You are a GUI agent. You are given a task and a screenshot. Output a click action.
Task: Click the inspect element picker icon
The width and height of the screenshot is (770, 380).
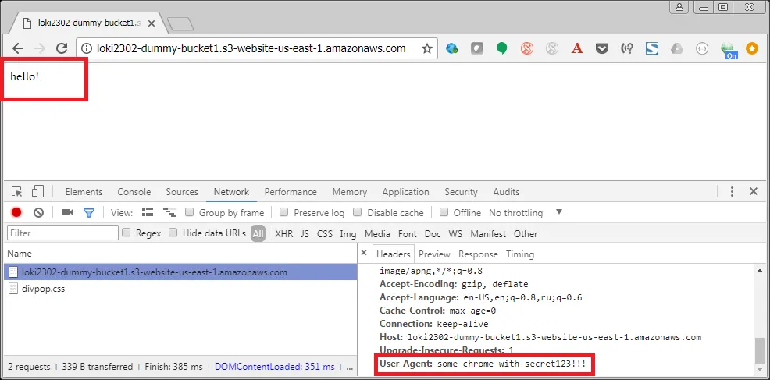tap(16, 192)
